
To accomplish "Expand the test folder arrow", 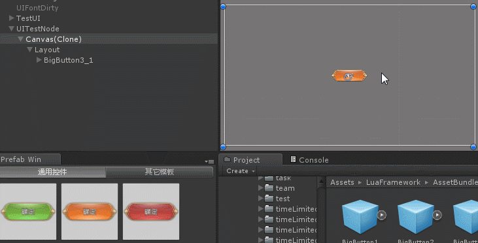I will tap(260, 198).
